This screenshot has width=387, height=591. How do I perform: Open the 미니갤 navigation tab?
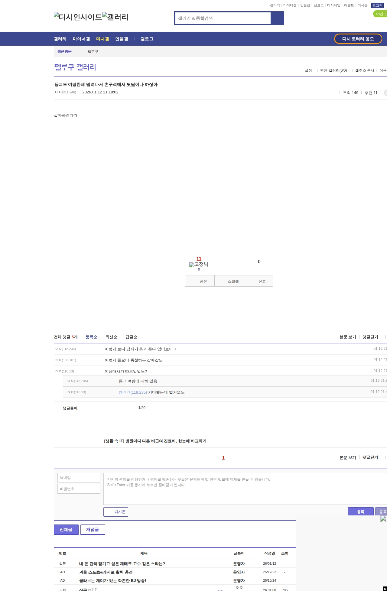click(102, 39)
